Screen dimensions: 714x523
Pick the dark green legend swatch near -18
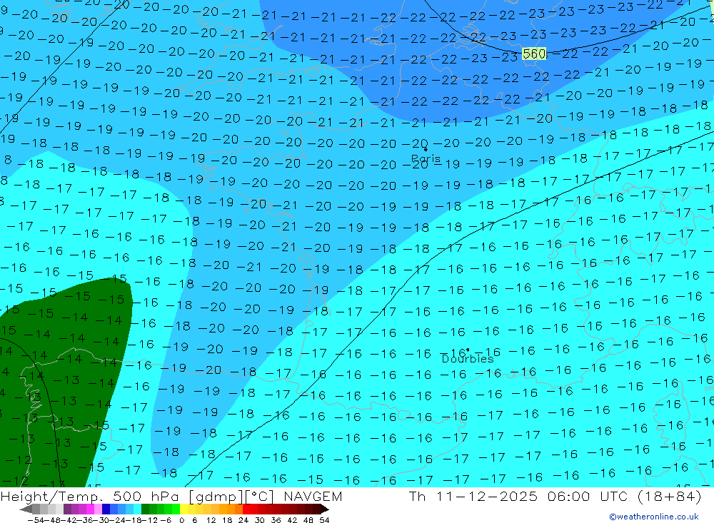[145, 509]
